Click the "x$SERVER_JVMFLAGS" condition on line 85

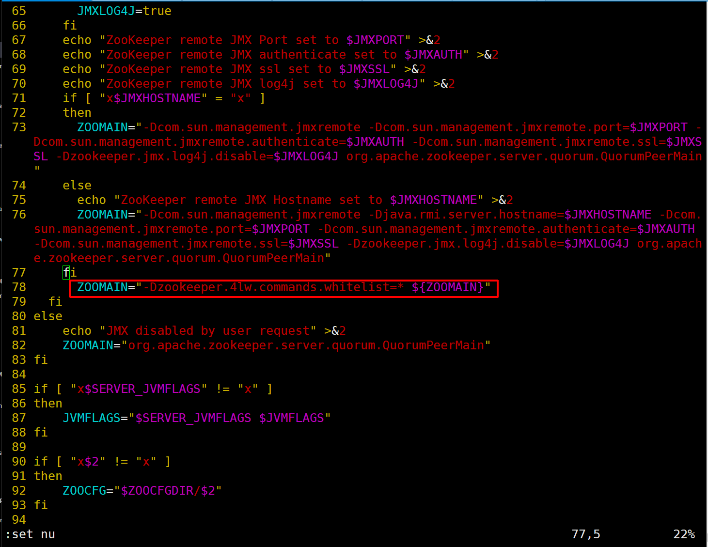[x=139, y=389]
